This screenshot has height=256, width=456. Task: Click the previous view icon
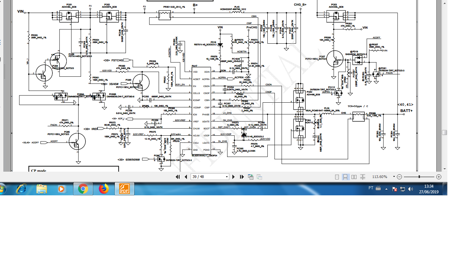[250, 177]
